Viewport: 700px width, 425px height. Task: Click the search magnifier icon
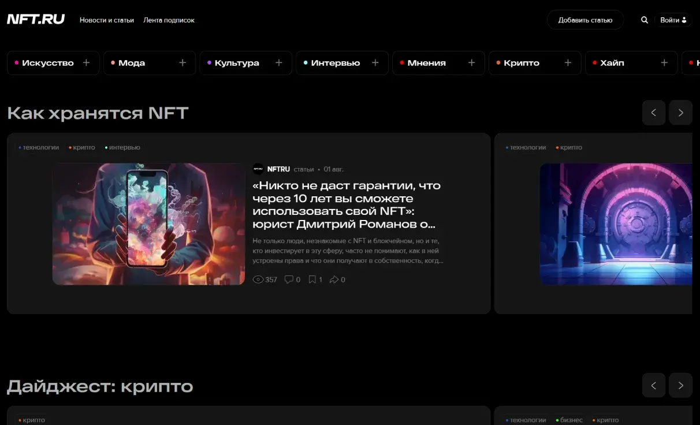[x=645, y=20]
